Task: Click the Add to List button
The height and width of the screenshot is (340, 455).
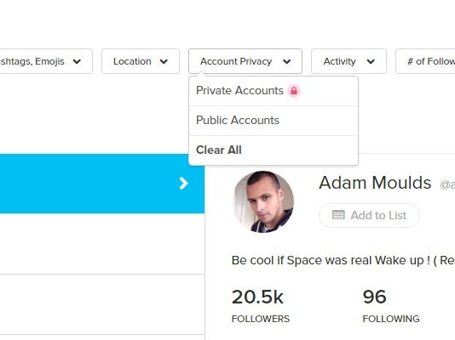Action: point(369,215)
